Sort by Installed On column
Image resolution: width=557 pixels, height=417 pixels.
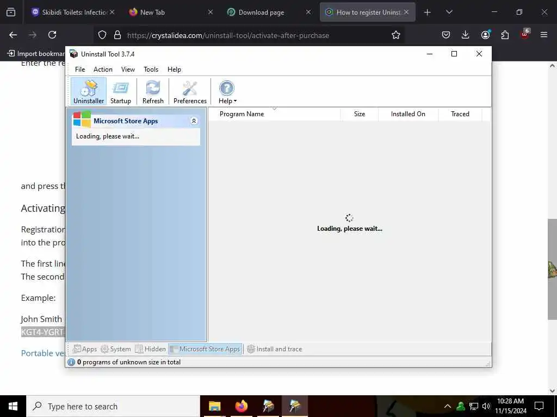[x=408, y=114]
